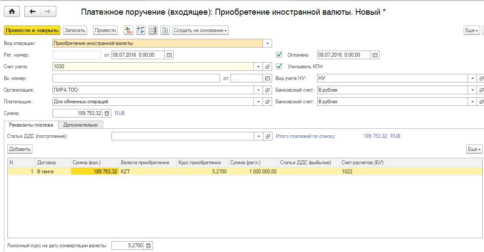
Task: Open the top Еще menu
Action: [x=472, y=30]
